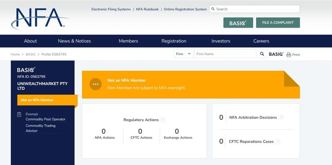Open the News & Notices menu
This screenshot has height=165, width=332.
74,41
